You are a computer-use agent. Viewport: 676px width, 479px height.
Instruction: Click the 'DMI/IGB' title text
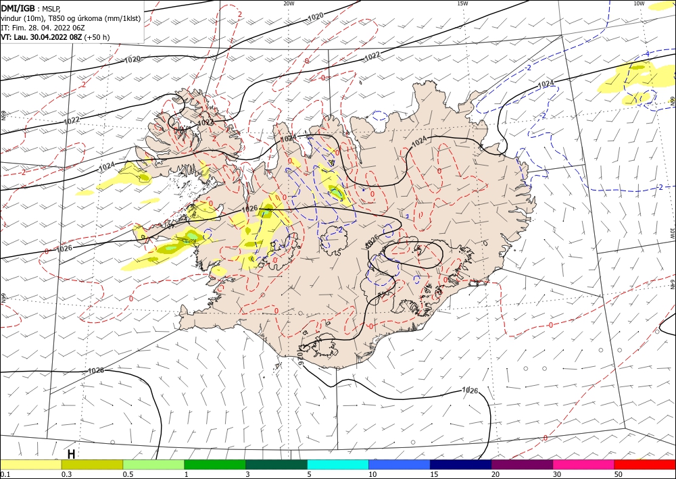[18, 7]
